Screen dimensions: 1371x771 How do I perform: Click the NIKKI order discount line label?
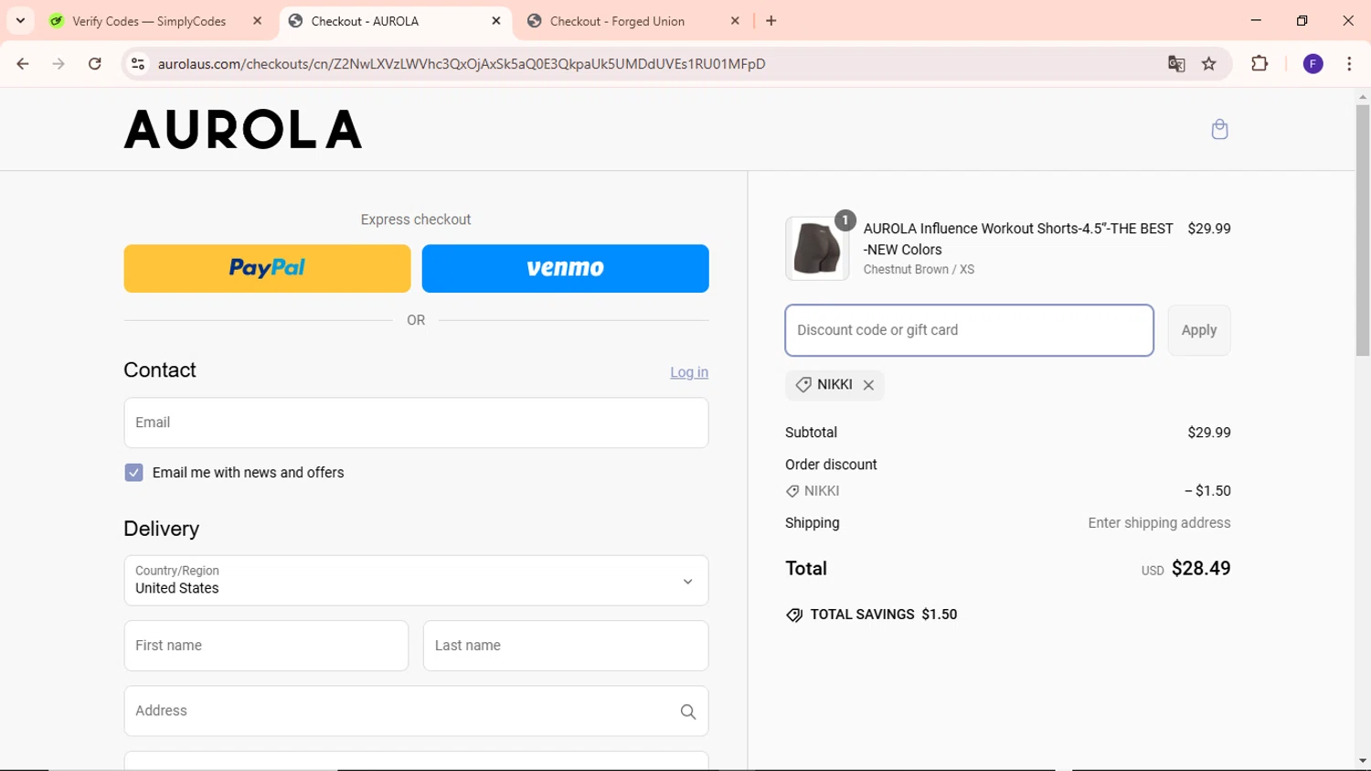(x=822, y=491)
